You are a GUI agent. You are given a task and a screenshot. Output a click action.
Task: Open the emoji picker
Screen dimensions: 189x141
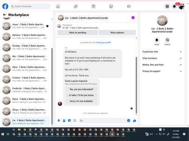coord(129,121)
